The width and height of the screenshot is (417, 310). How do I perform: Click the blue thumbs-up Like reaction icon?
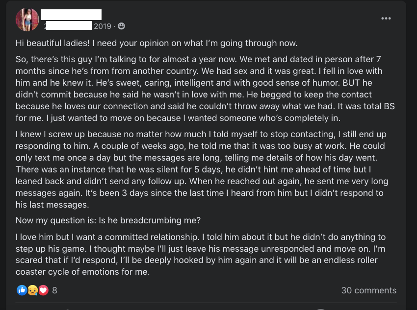(22, 290)
